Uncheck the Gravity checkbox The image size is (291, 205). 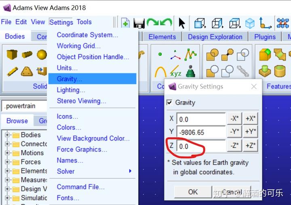pos(169,102)
